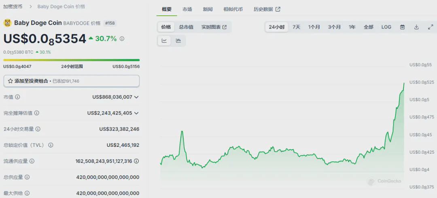
Task: Click the info icon next to 30.7%
Action: click(x=122, y=39)
